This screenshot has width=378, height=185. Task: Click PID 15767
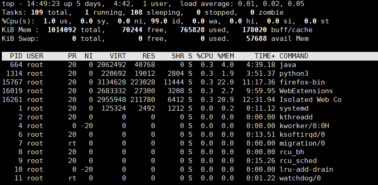pyautogui.click(x=12, y=82)
